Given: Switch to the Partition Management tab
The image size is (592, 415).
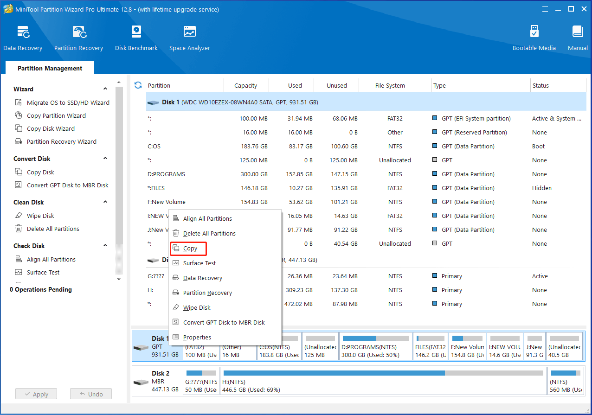Looking at the screenshot, I should (x=50, y=68).
